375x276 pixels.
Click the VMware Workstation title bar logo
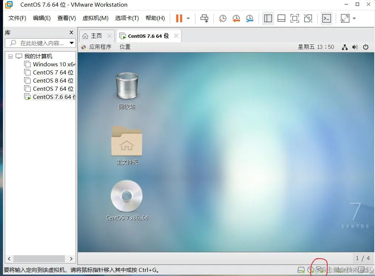9,4
